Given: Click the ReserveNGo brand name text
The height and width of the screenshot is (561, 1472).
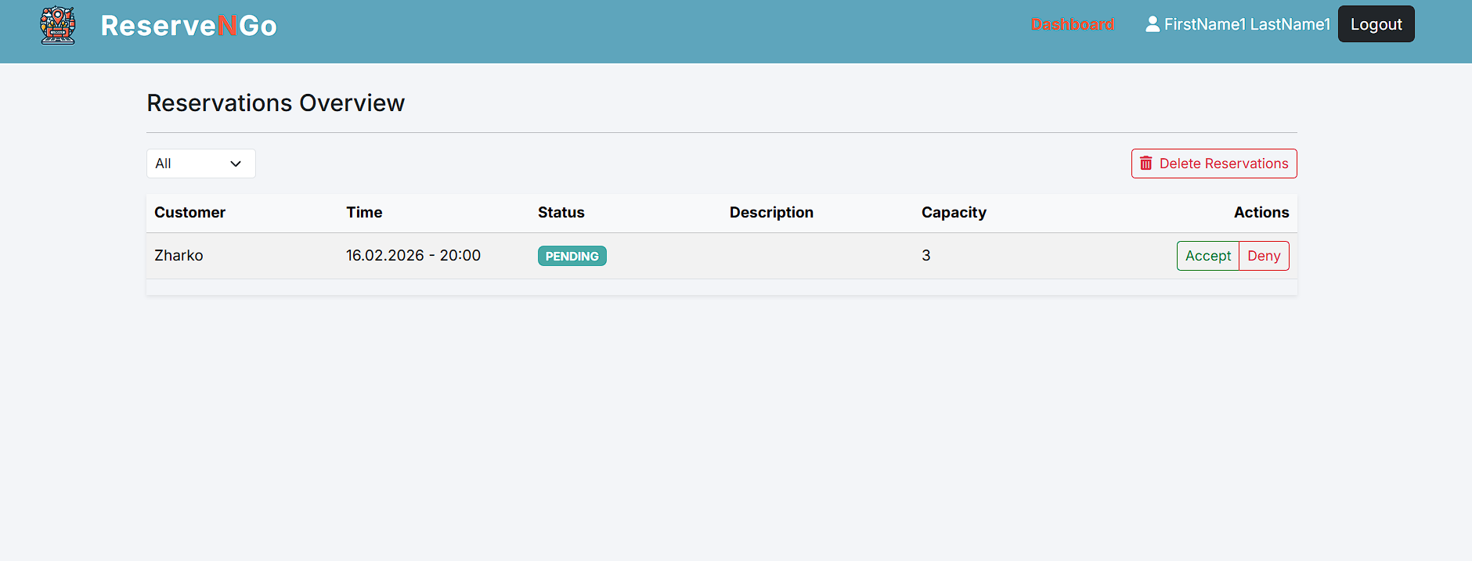Looking at the screenshot, I should (189, 26).
